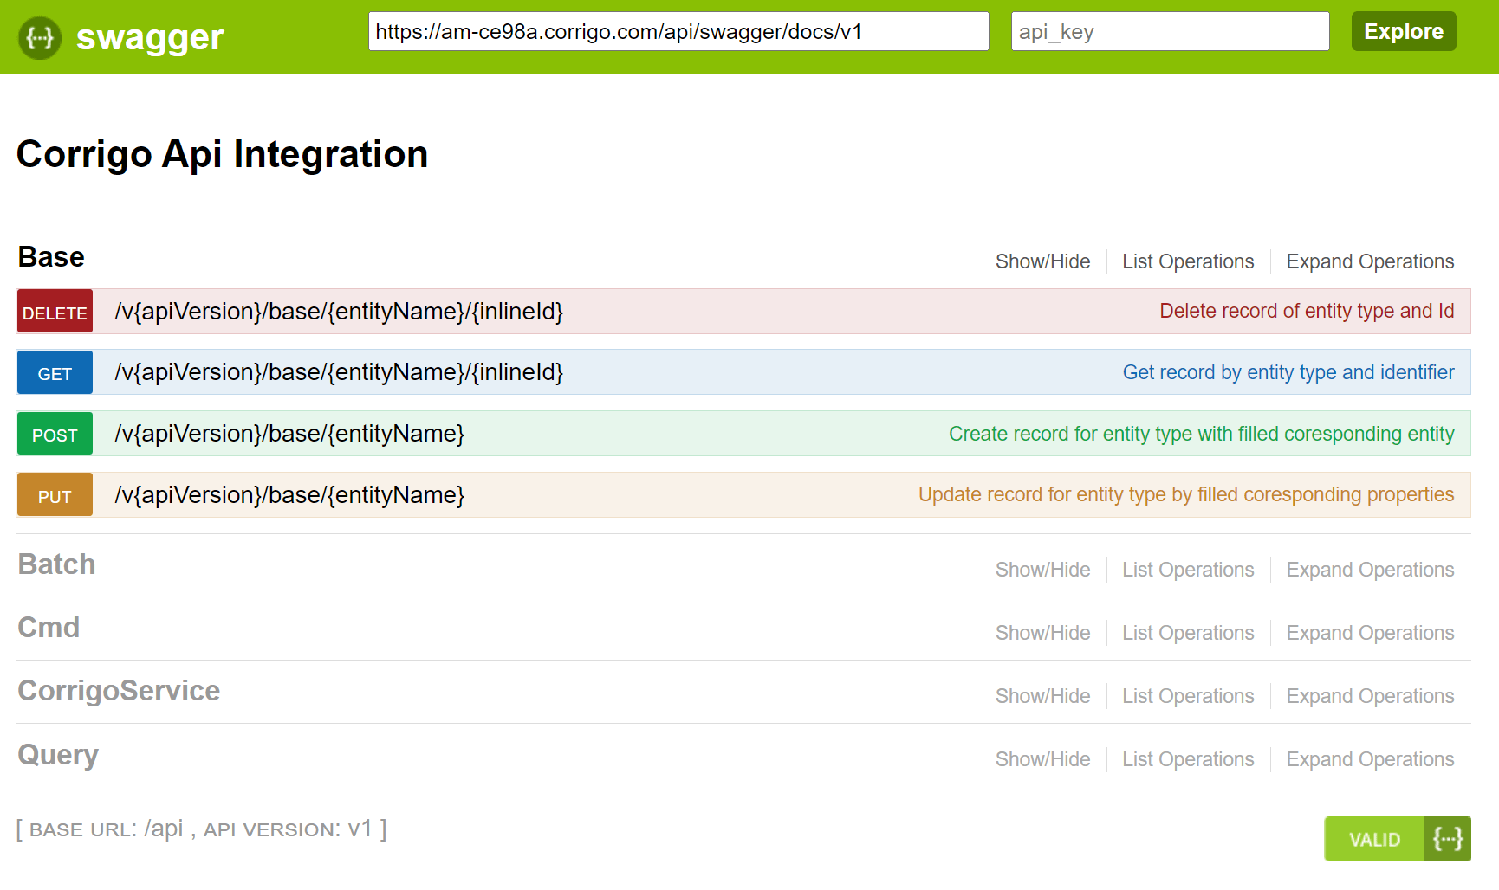This screenshot has width=1499, height=890.
Task: Click 'Get record by entity type and identifier'
Action: 1288,372
